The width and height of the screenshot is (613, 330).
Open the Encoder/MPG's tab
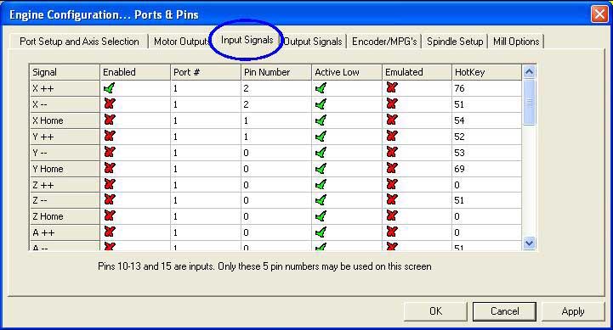point(384,42)
